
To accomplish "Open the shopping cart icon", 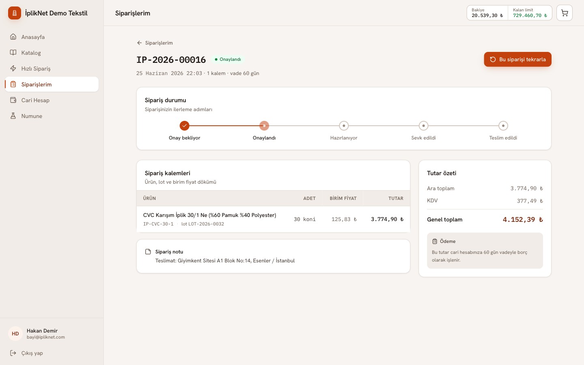I will point(564,13).
